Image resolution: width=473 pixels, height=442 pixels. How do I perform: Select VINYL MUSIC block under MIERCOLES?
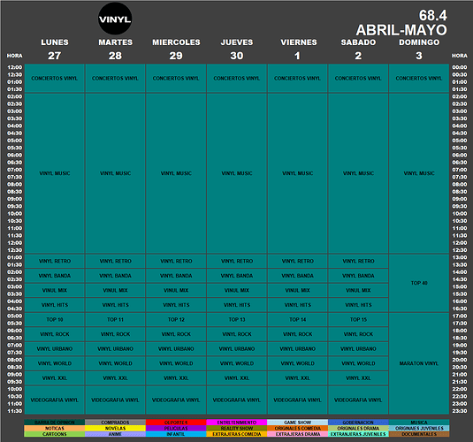176,173
